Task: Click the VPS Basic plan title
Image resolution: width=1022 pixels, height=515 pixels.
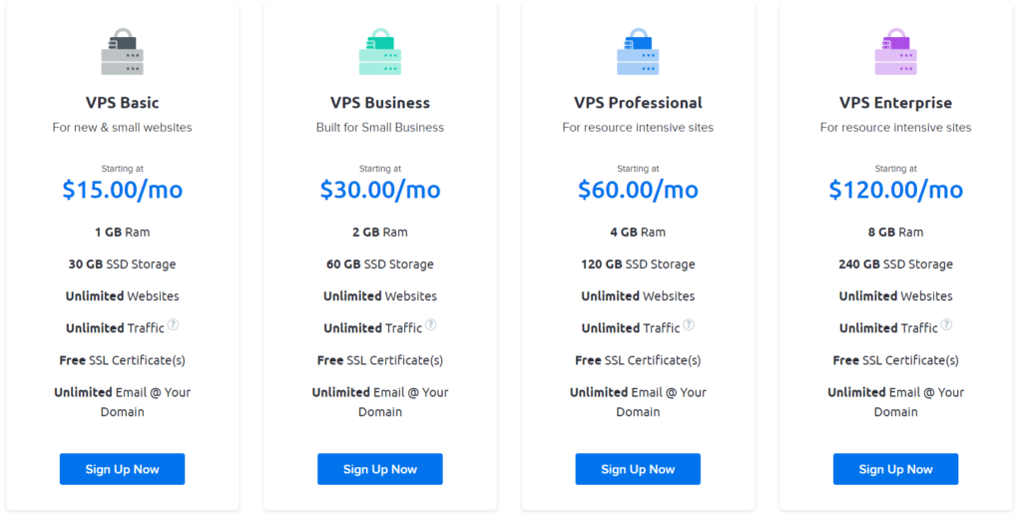Action: [122, 103]
